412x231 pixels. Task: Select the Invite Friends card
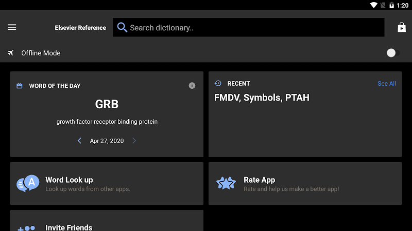point(107,221)
